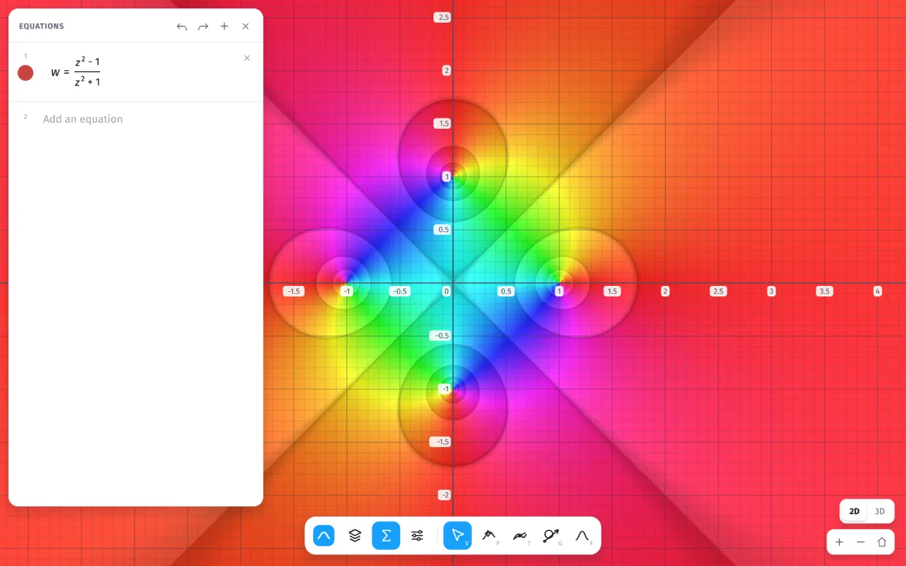The height and width of the screenshot is (566, 906).
Task: Click the x-axis label 3.5
Action: (824, 291)
